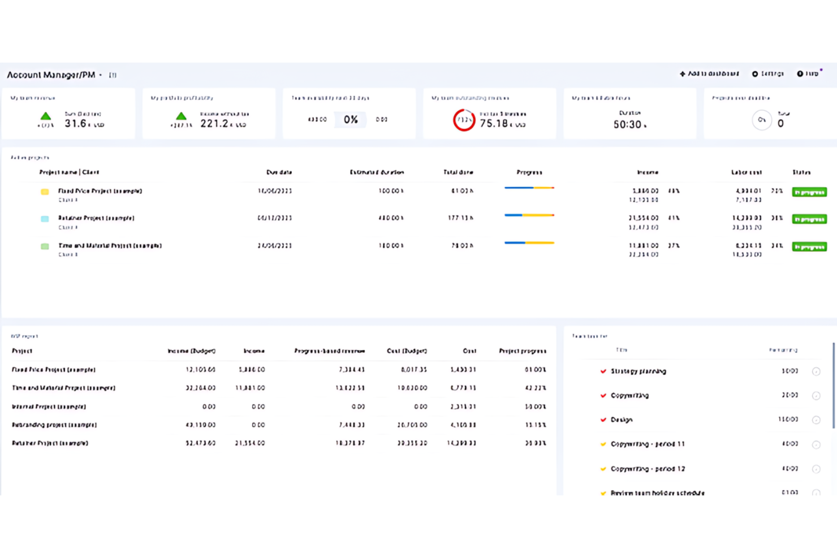Select Retainer Project row in WIP report
The image size is (837, 558).
coord(279,443)
